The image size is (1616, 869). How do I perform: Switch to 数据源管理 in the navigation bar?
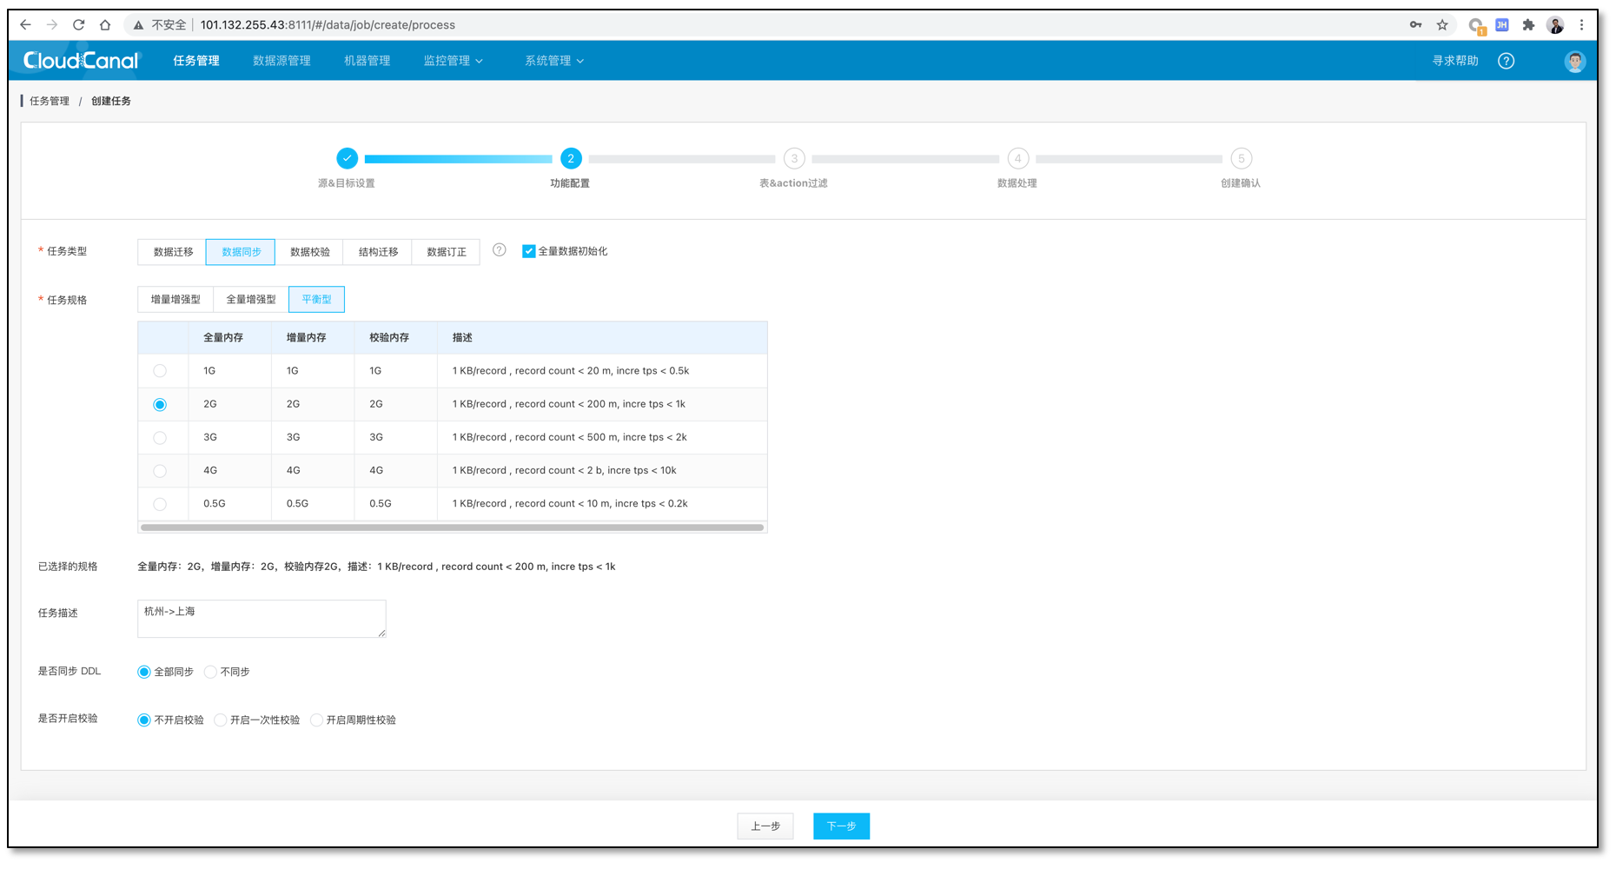(281, 60)
